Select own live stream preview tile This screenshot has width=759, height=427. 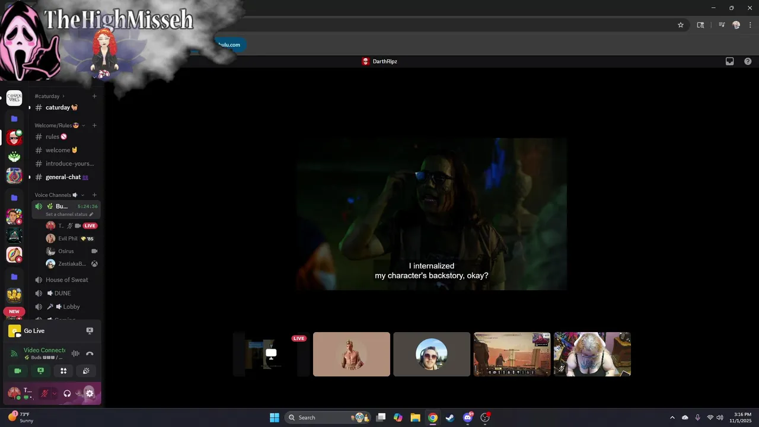tap(271, 354)
